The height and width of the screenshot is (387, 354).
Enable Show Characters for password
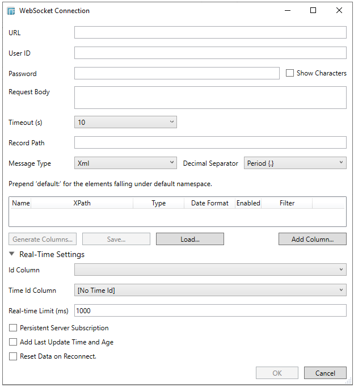[x=290, y=73]
